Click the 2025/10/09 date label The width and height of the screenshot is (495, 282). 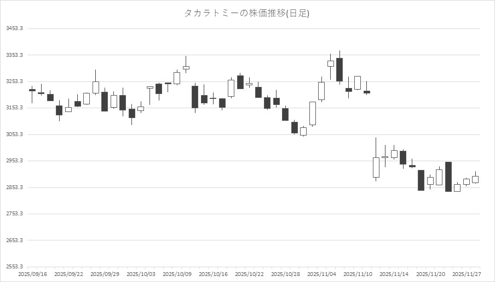pos(177,274)
